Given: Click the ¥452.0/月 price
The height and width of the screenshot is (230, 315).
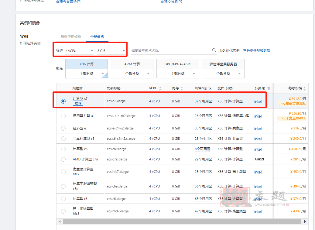Looking at the screenshot, I should pyautogui.click(x=298, y=172).
